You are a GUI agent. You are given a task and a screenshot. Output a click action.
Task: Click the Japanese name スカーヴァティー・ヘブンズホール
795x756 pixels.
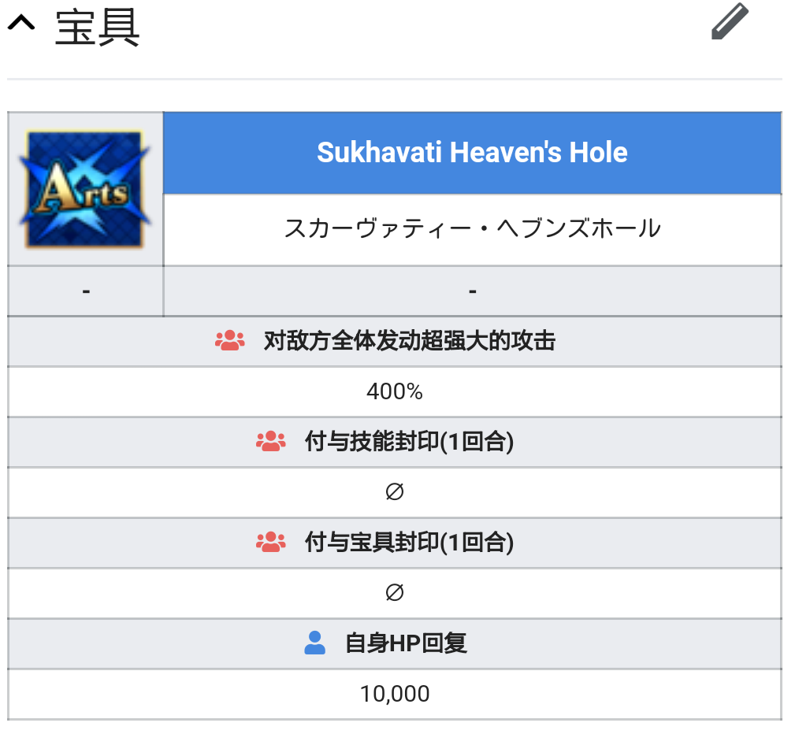tap(472, 229)
